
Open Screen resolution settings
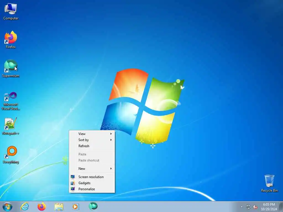(92, 177)
